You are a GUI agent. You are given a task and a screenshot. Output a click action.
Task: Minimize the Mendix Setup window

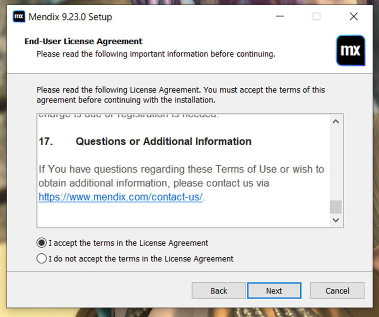(280, 17)
